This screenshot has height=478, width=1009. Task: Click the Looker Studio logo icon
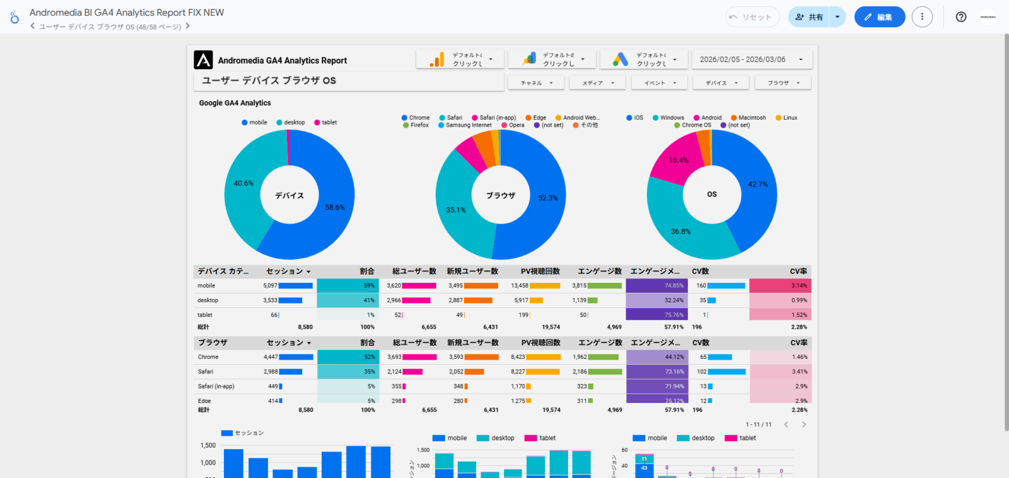[14, 18]
